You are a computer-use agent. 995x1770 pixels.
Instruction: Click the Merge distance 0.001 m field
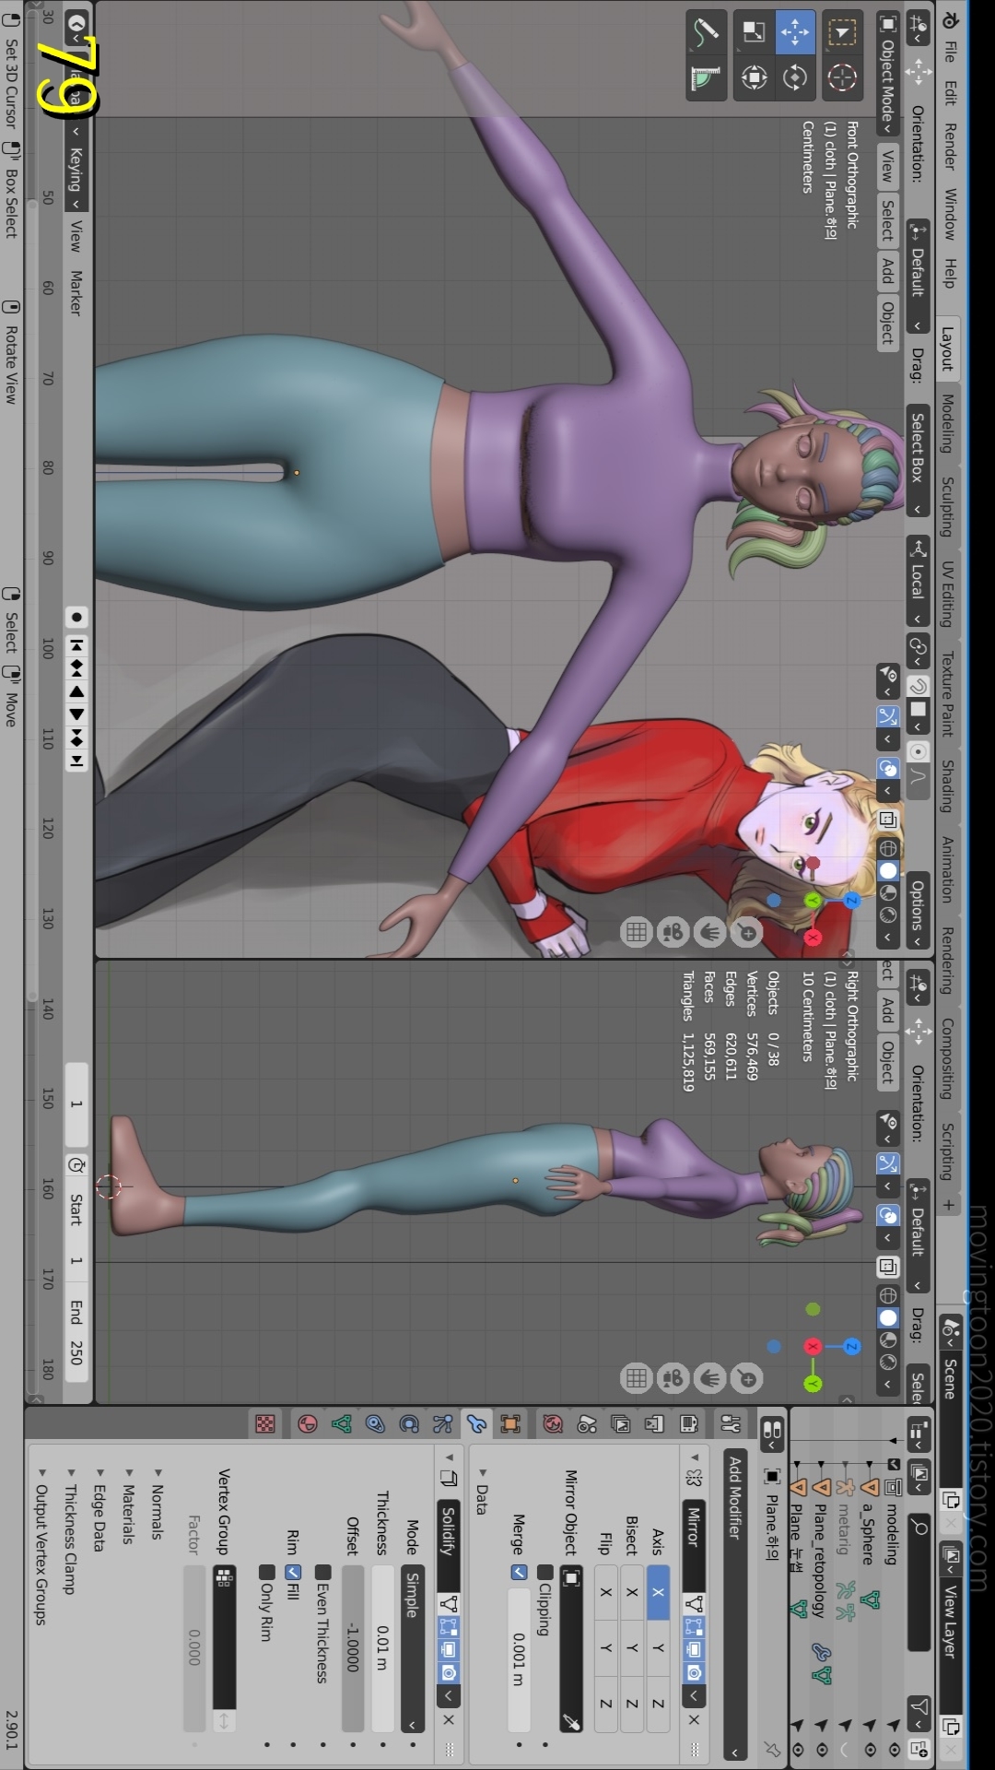pos(519,1658)
